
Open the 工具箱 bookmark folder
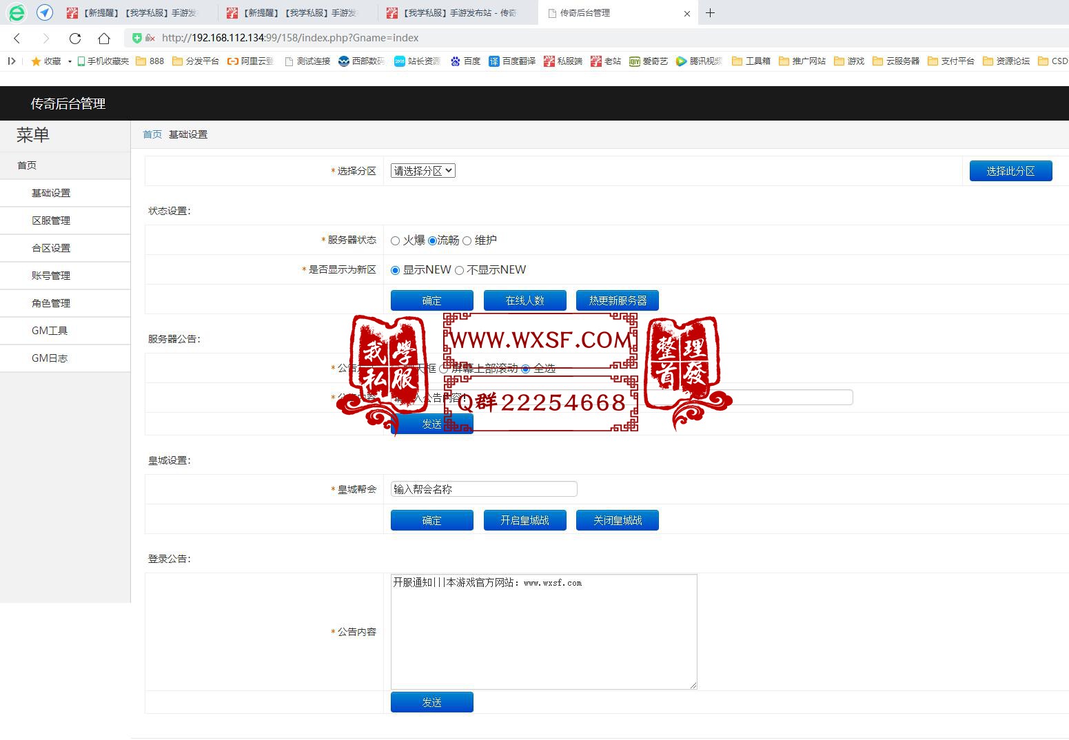(751, 61)
